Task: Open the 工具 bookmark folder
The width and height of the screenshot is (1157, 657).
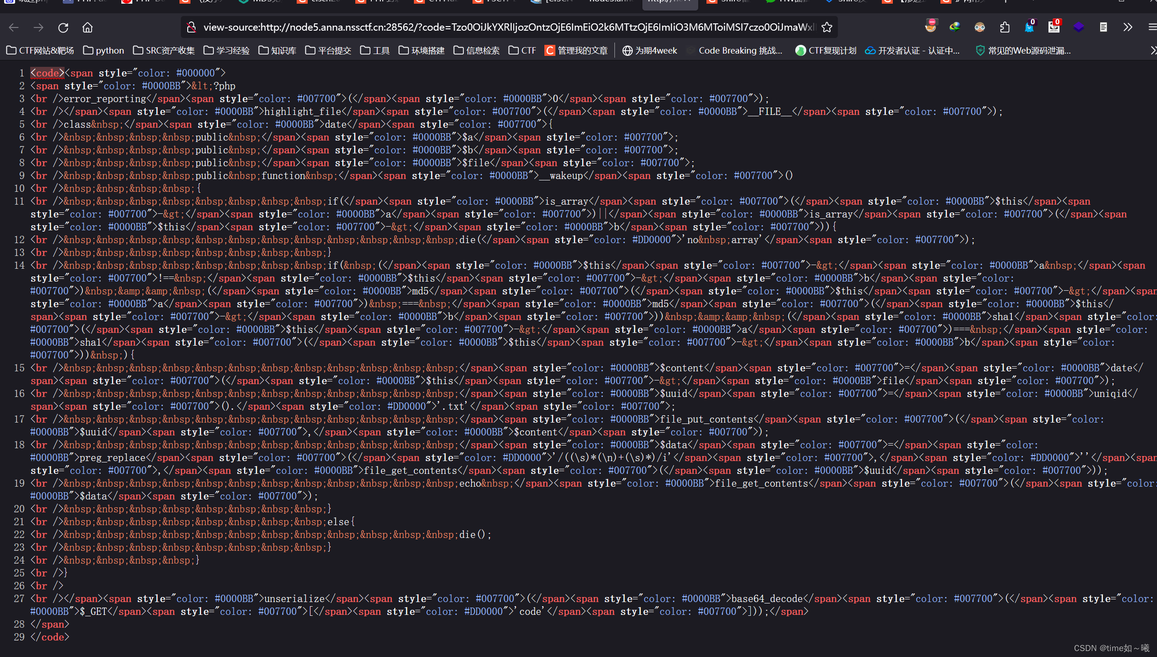Action: click(375, 50)
